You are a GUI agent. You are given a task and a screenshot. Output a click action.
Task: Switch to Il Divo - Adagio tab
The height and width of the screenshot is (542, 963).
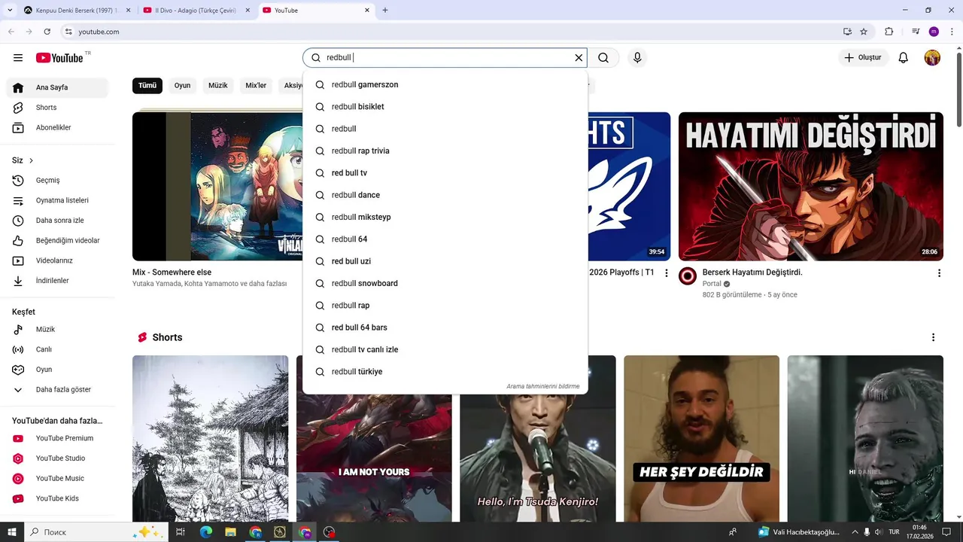click(x=196, y=11)
